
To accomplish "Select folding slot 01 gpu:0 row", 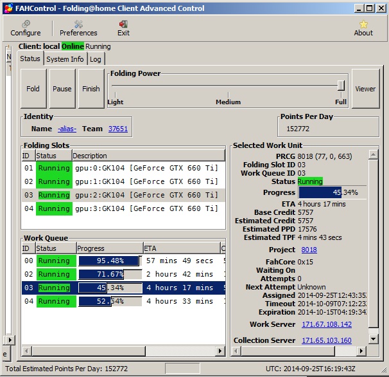I will [x=123, y=168].
